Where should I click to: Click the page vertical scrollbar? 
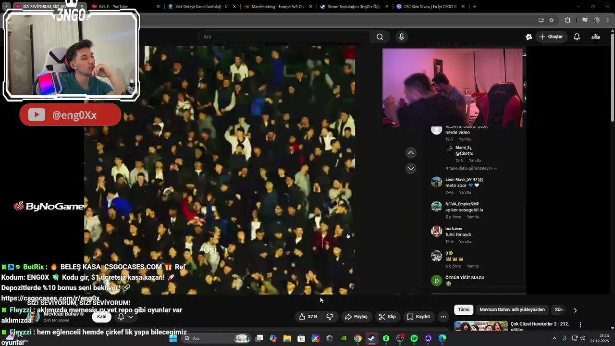pos(612,77)
